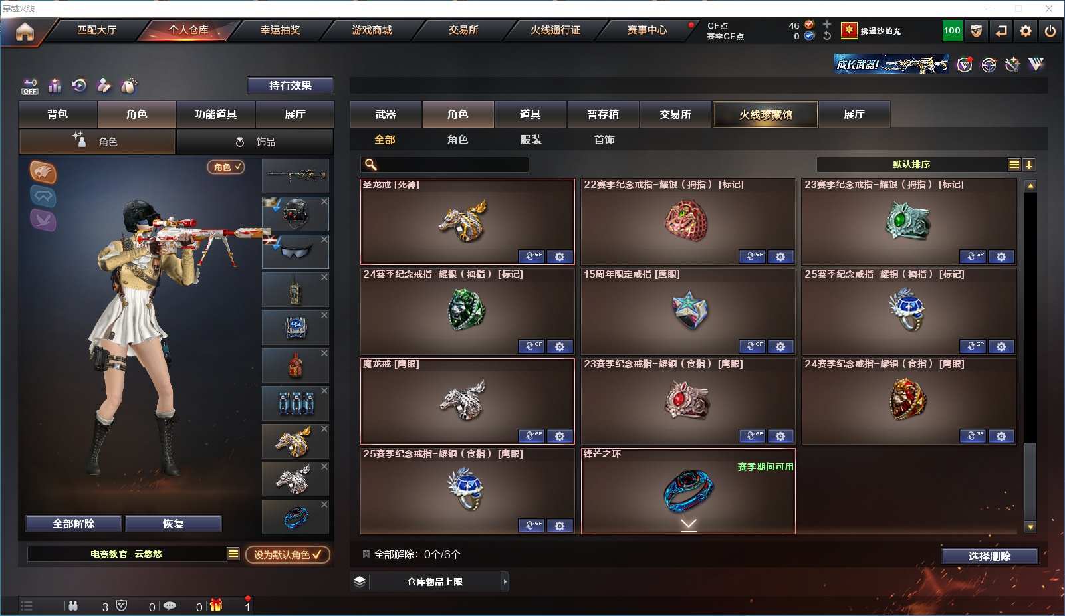Click the GP swap icon on 15周年限定戒指
The width and height of the screenshot is (1065, 616).
tap(752, 346)
